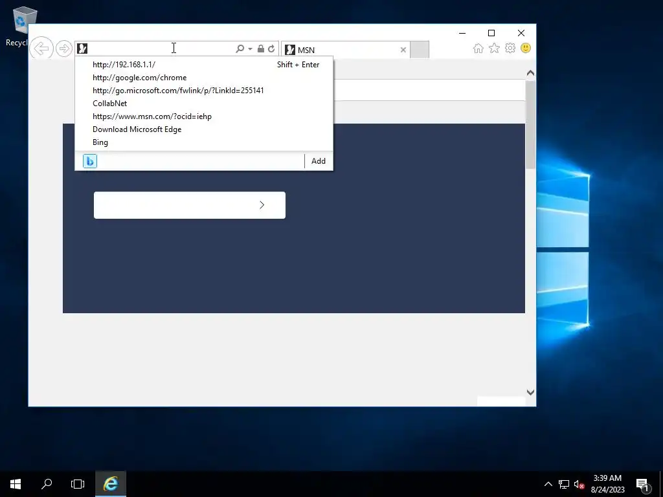Minimize the Internet Explorer window
Image resolution: width=663 pixels, height=497 pixels.
coord(462,33)
